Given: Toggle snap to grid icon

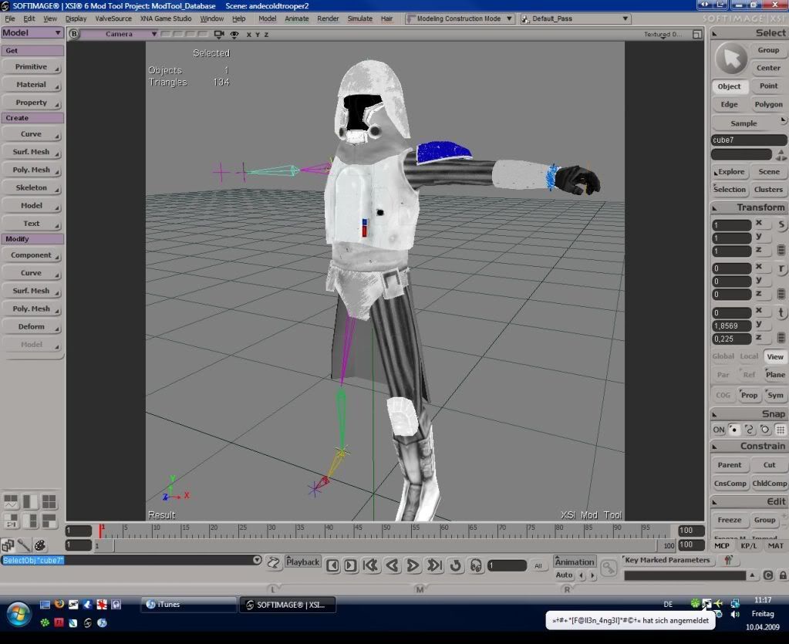Looking at the screenshot, I should [780, 430].
